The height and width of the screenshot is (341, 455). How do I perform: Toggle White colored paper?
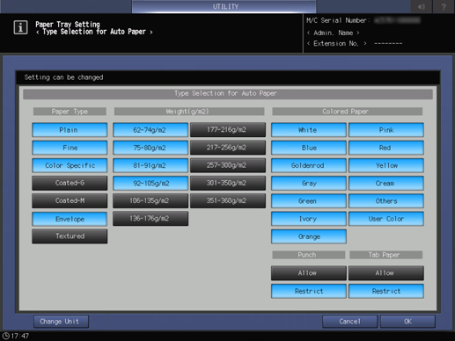pos(309,130)
